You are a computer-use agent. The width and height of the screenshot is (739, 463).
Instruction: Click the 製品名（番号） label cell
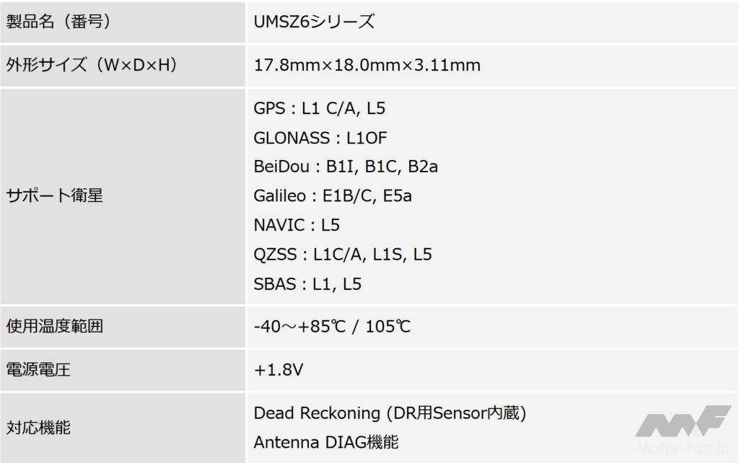pos(58,22)
